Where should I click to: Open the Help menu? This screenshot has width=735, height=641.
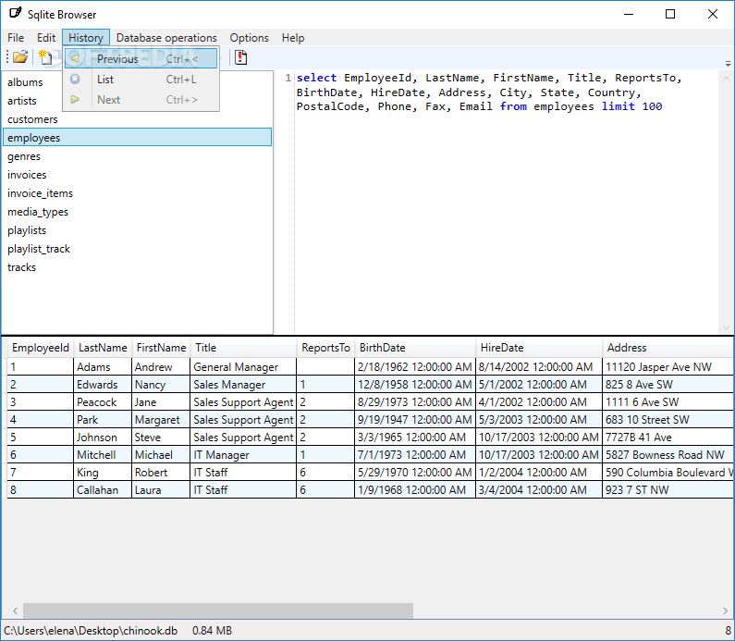(x=293, y=38)
